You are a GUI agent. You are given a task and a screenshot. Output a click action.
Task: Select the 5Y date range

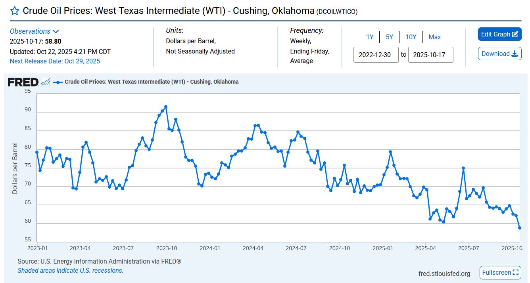[x=389, y=37]
